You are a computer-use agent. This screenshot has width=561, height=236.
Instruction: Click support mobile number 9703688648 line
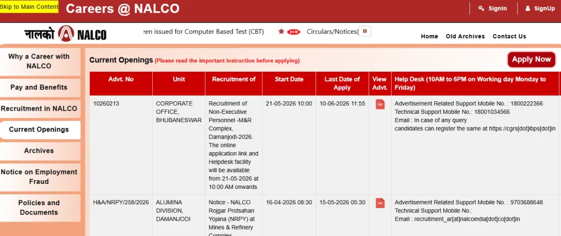[469, 203]
